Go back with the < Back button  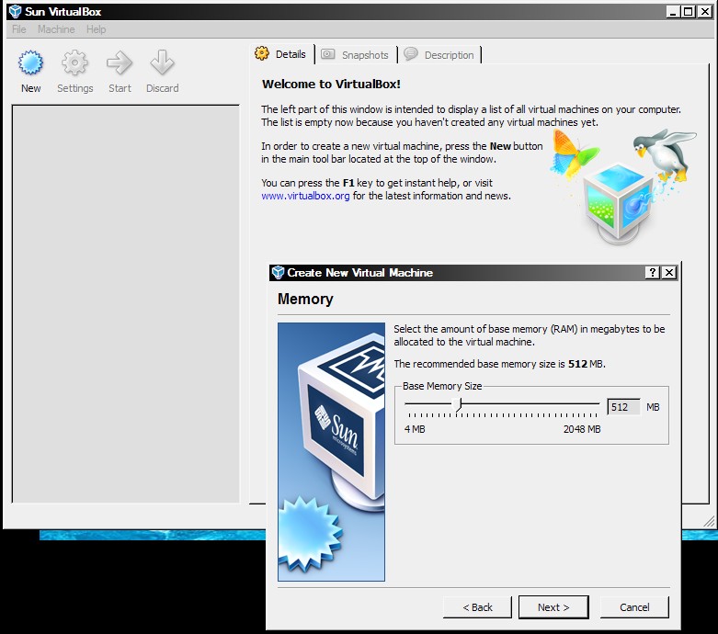click(477, 607)
